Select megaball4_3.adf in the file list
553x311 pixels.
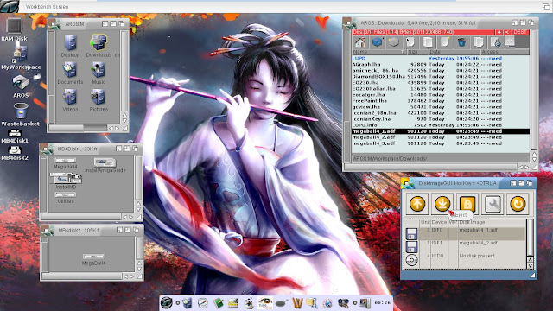(x=441, y=143)
